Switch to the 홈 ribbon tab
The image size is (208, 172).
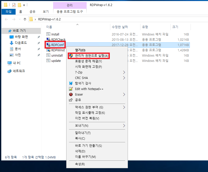click(21, 12)
